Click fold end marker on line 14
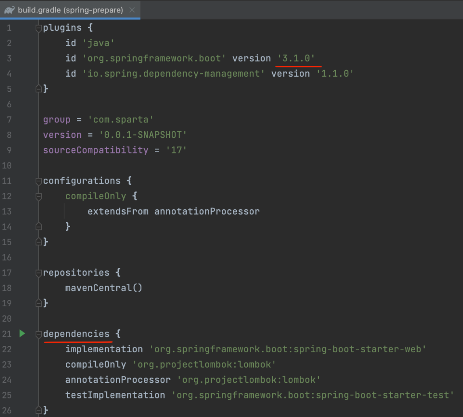 tap(39, 227)
